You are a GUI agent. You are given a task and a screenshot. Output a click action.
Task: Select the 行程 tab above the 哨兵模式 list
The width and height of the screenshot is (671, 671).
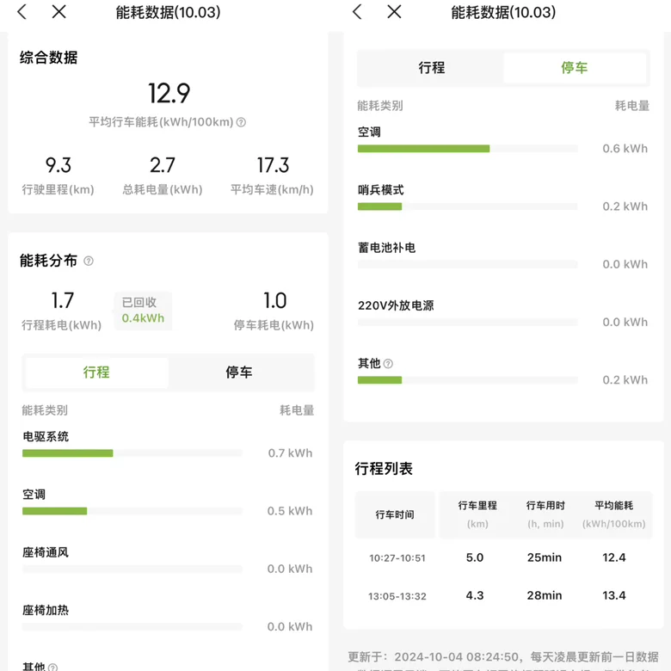click(432, 68)
